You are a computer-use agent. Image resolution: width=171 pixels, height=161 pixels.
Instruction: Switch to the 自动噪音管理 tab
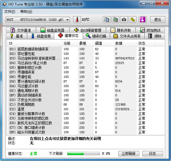pyautogui.click(x=88, y=30)
